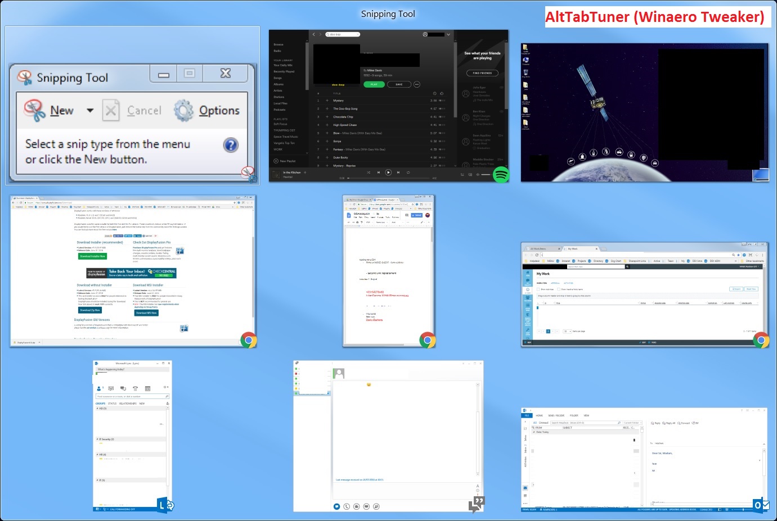The width and height of the screenshot is (777, 521).
Task: Select the RELATIONSHIPS tab in Lync
Action: click(x=128, y=404)
